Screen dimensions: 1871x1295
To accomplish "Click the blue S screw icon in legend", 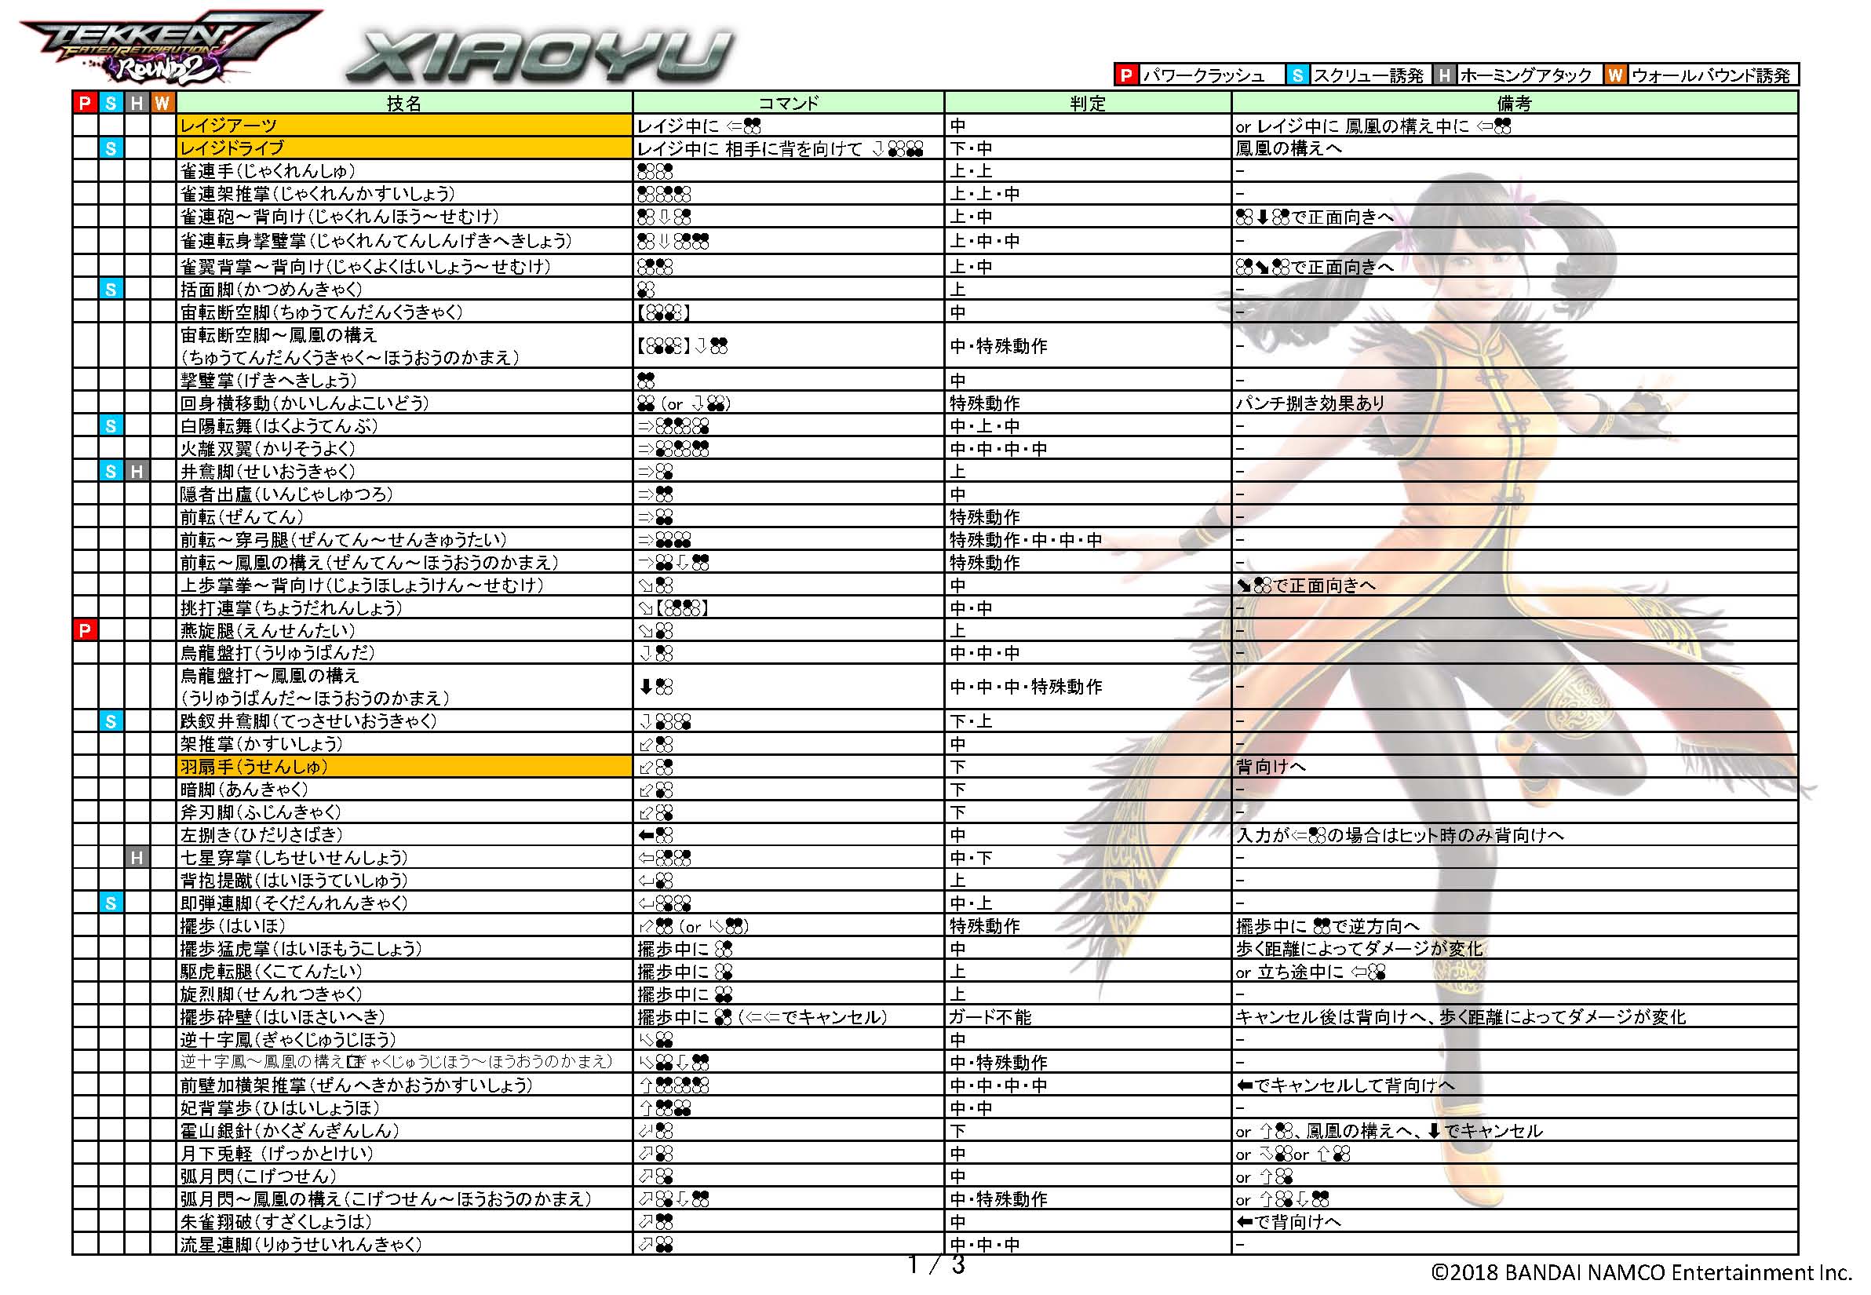I will pos(1297,75).
